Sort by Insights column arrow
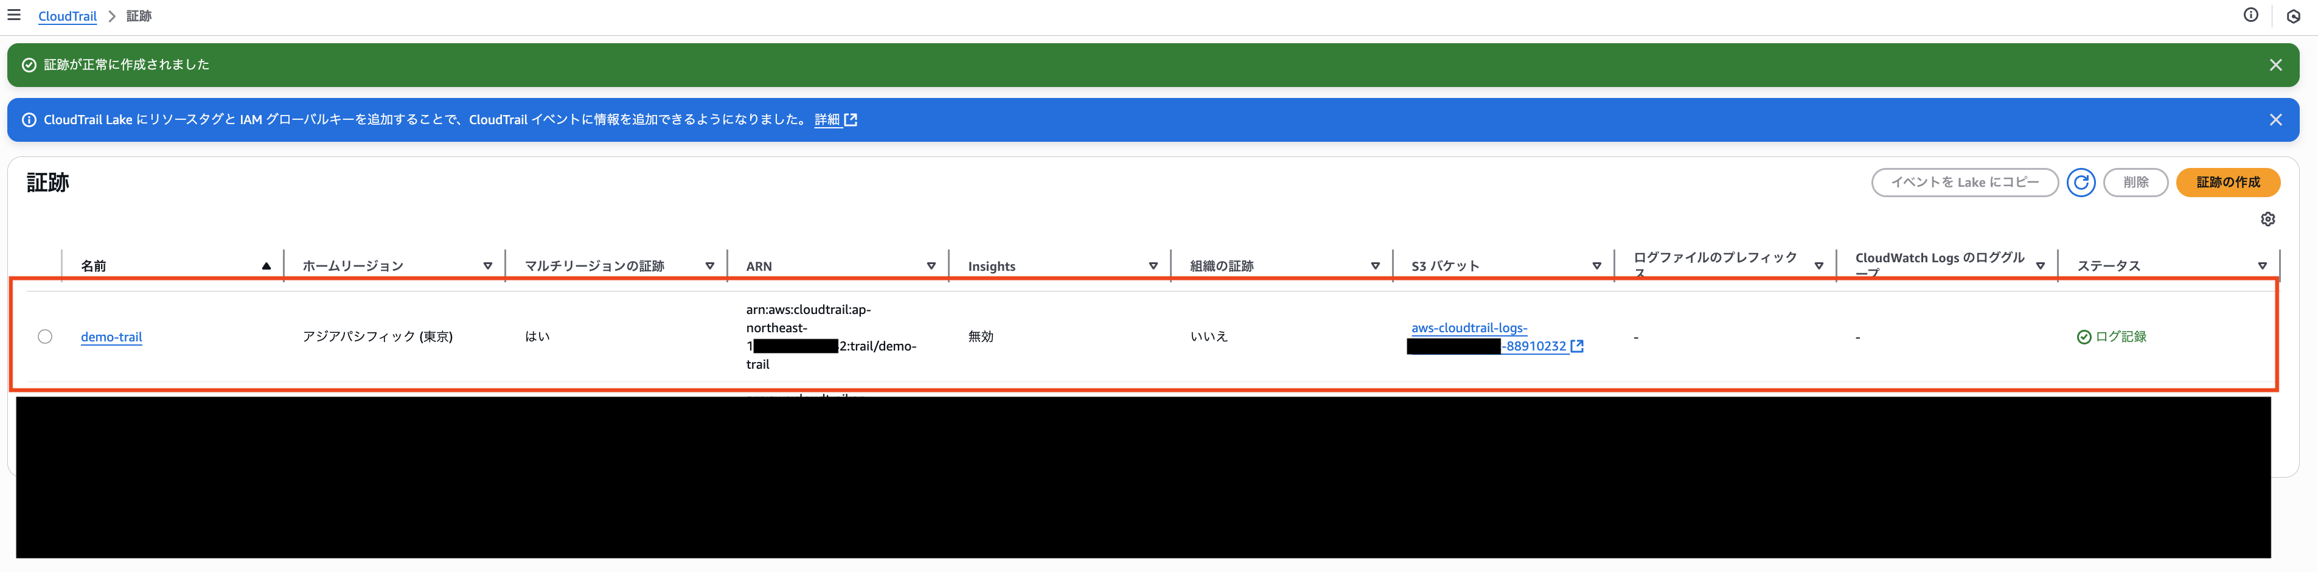The image size is (2318, 572). [x=1154, y=266]
